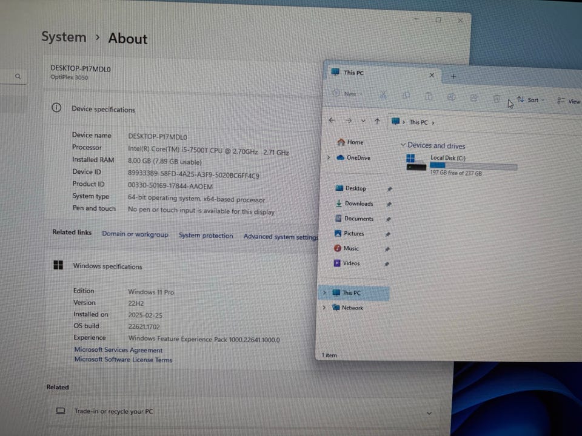The image size is (582, 436).
Task: Open Microsoft Software License Terms link
Action: pyautogui.click(x=123, y=360)
